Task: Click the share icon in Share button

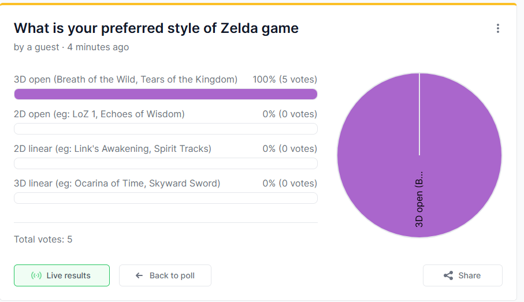Action: click(448, 275)
